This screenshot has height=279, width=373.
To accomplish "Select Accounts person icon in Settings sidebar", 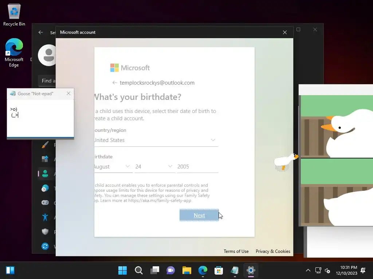I will click(x=45, y=174).
